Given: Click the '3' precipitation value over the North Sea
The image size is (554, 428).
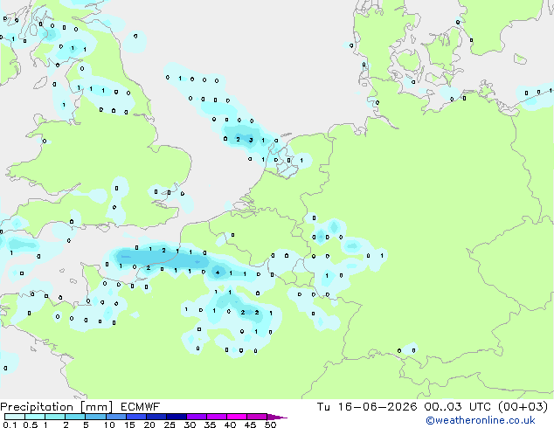Looking at the screenshot, I should coord(251,141).
